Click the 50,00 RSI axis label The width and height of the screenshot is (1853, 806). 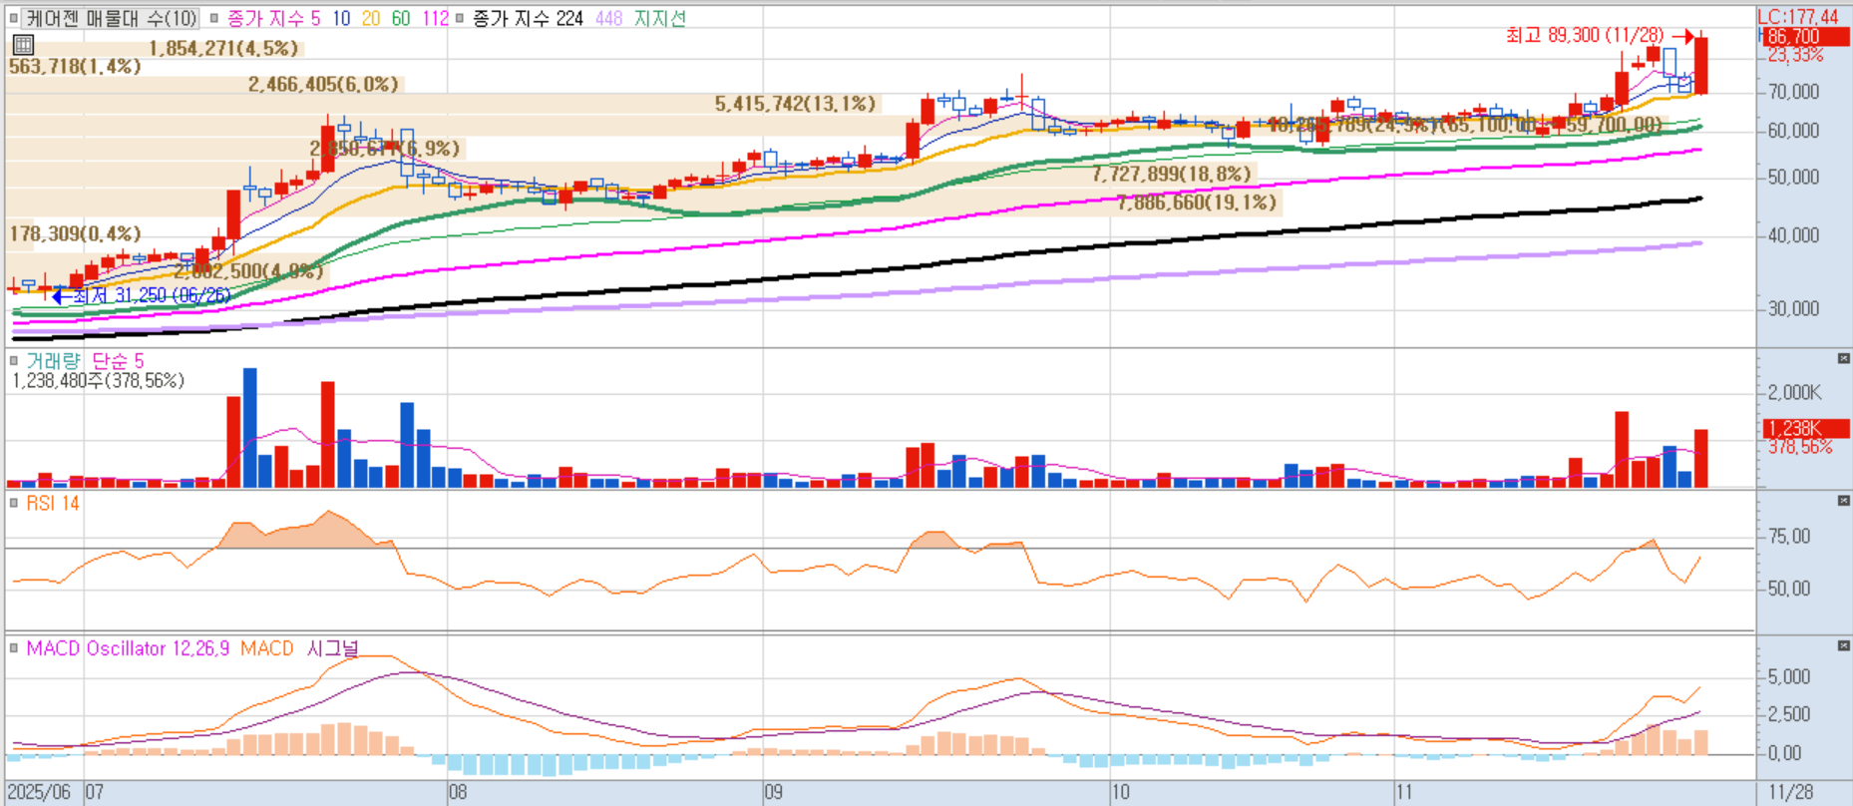tap(1788, 589)
